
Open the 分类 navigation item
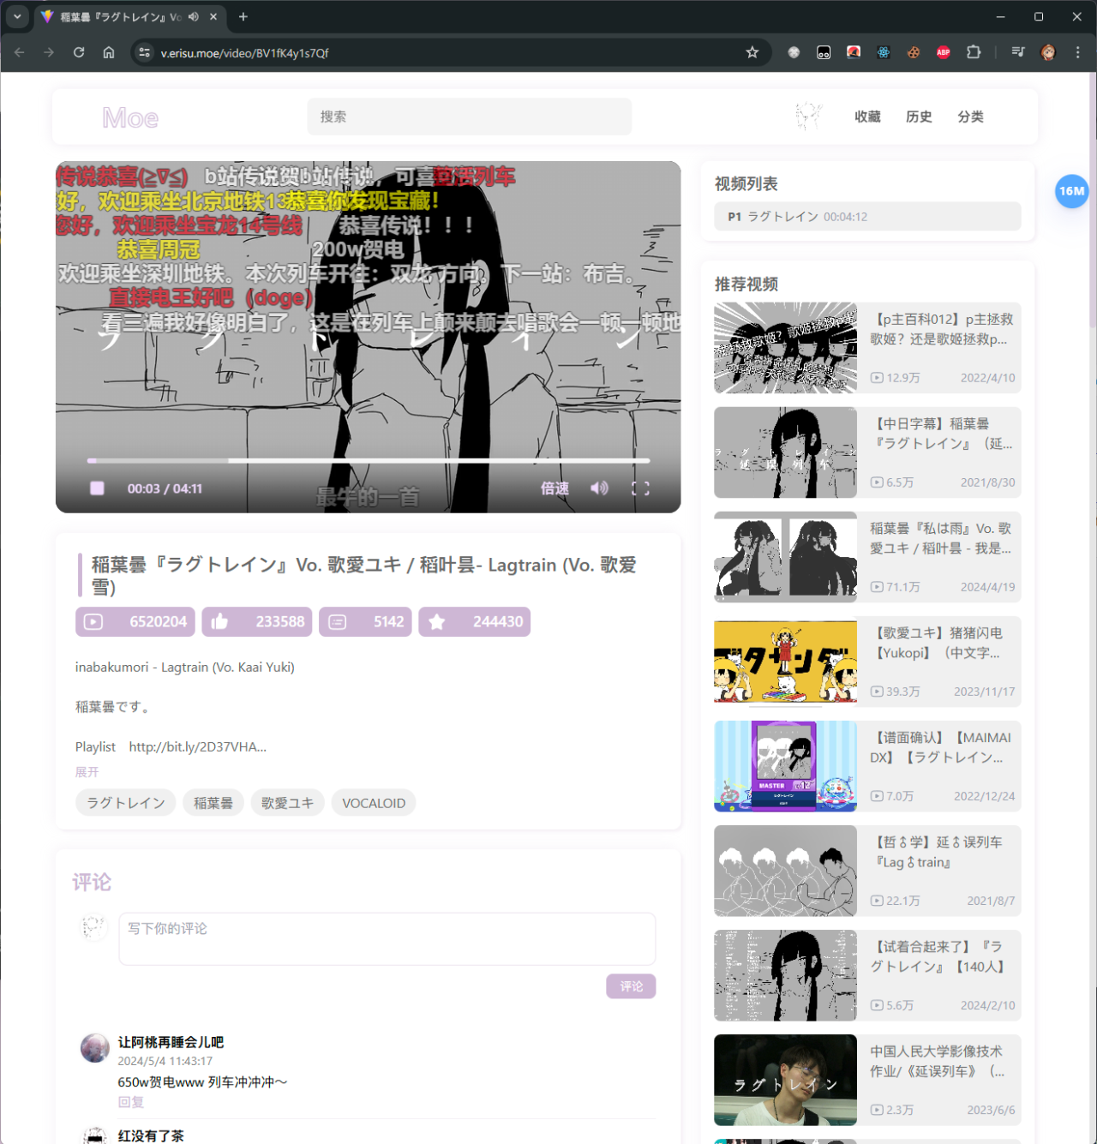[971, 117]
